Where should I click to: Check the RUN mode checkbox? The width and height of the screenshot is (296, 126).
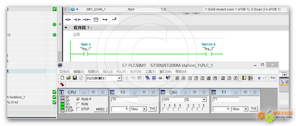(78, 104)
